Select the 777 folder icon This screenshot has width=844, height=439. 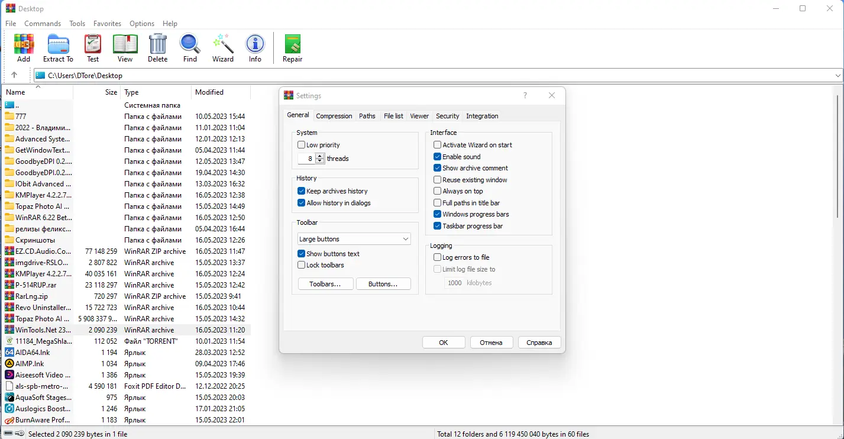point(9,117)
